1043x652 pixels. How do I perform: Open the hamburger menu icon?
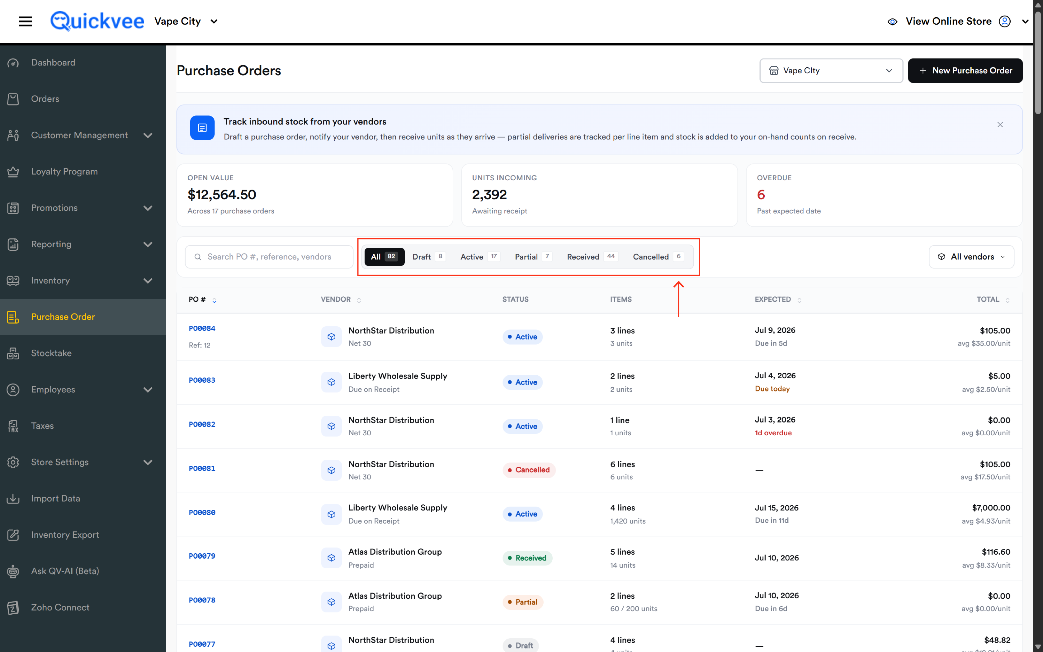pos(25,21)
